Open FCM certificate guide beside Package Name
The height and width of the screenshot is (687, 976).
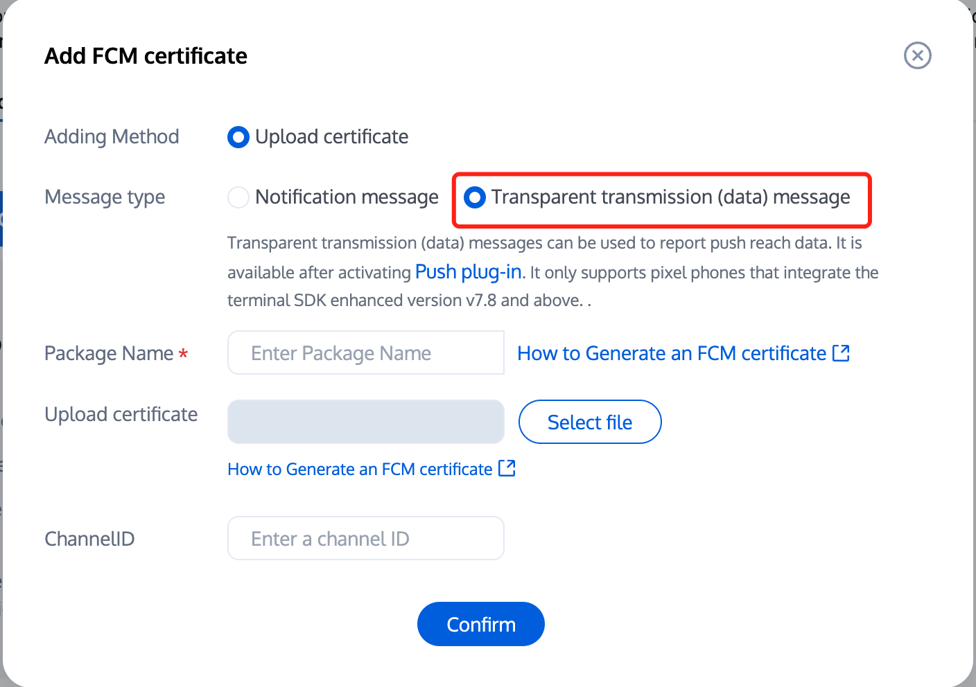pyautogui.click(x=671, y=353)
